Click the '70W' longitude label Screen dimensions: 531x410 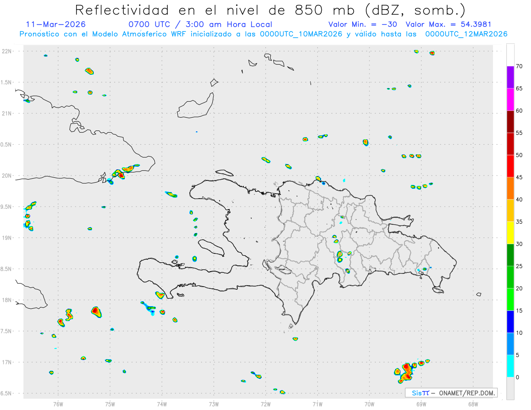click(369, 404)
